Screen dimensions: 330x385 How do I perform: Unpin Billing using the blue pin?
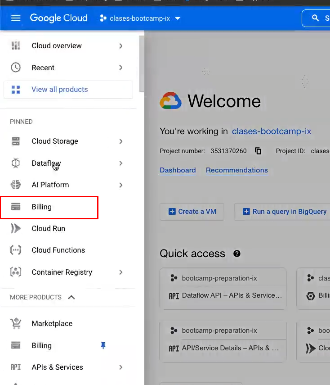[x=103, y=345]
